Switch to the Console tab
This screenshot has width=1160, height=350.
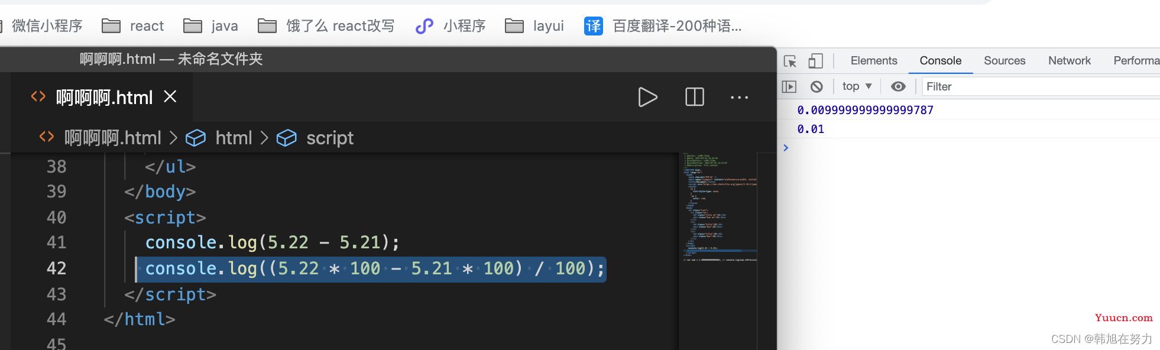tap(941, 61)
